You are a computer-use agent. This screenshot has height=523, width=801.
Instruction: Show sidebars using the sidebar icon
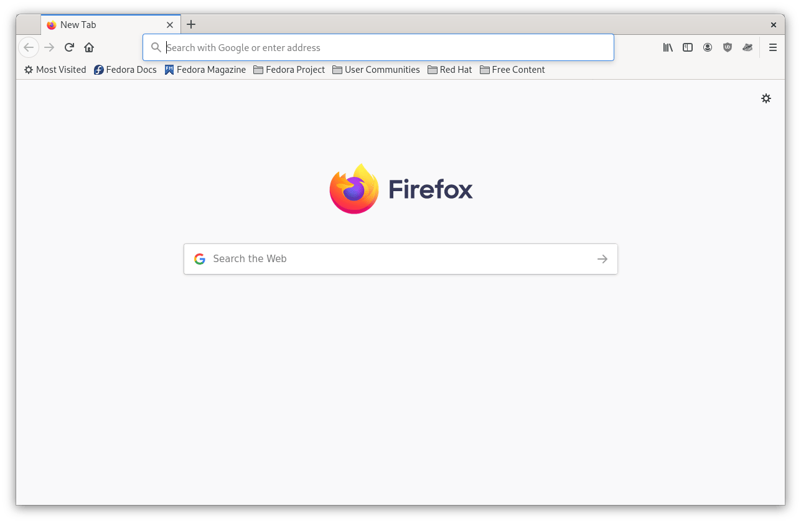688,47
